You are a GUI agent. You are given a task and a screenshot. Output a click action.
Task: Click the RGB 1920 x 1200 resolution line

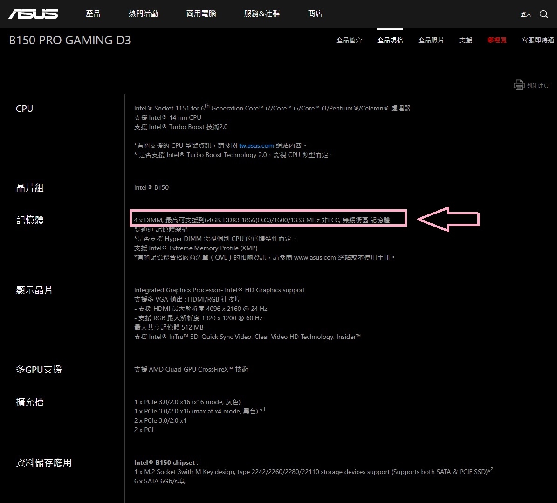tap(198, 318)
